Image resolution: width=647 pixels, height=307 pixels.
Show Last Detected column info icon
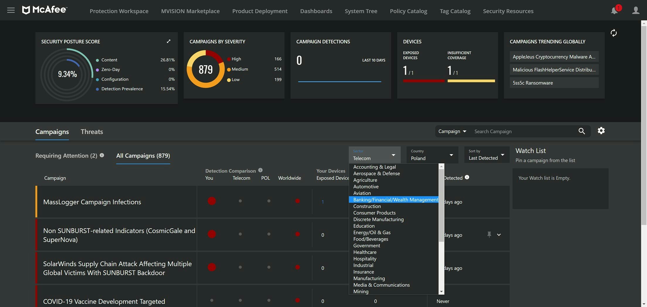(467, 177)
